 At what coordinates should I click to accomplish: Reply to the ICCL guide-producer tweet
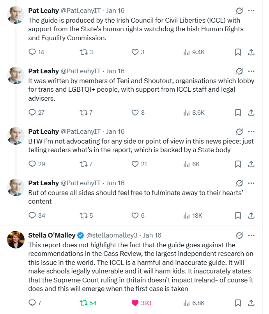point(32,52)
